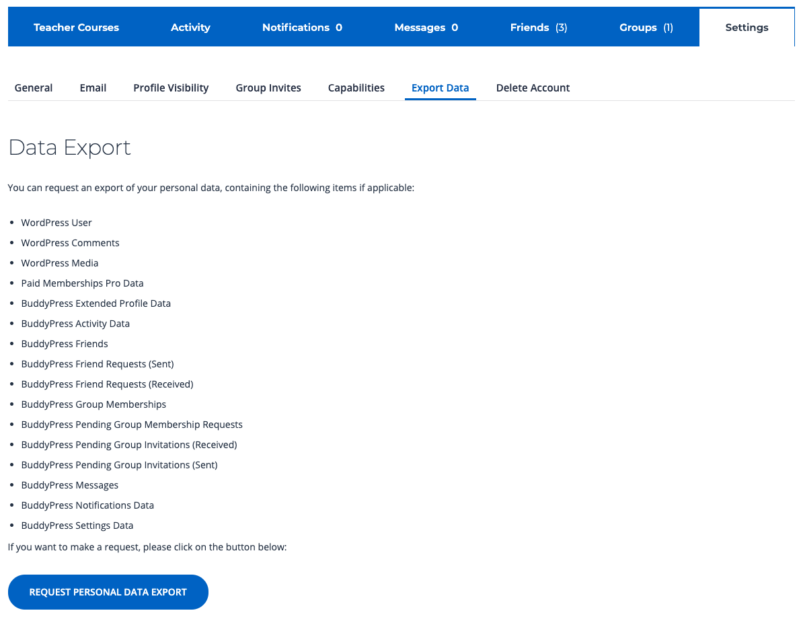Click the Paid Memberships Pro Data item
This screenshot has height=617, width=801.
(x=82, y=283)
